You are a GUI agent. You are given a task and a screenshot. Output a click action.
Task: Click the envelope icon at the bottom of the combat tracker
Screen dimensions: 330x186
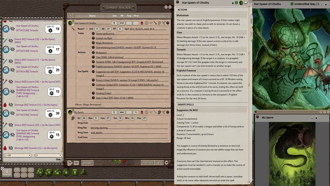[76, 163]
